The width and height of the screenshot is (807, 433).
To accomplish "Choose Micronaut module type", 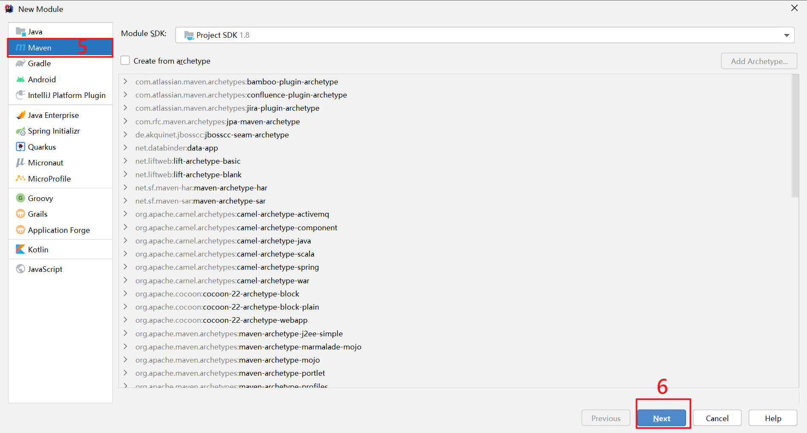I will tap(60, 162).
